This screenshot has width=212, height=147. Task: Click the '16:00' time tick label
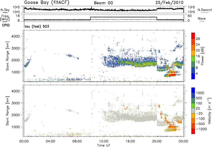pyautogui.click(x=130, y=141)
